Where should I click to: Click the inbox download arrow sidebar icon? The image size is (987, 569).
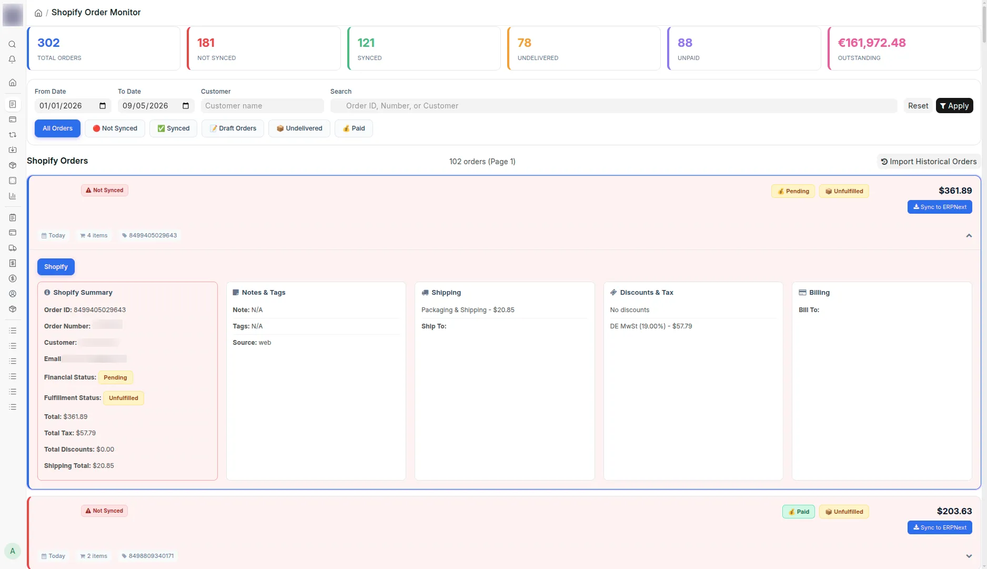coord(12,150)
